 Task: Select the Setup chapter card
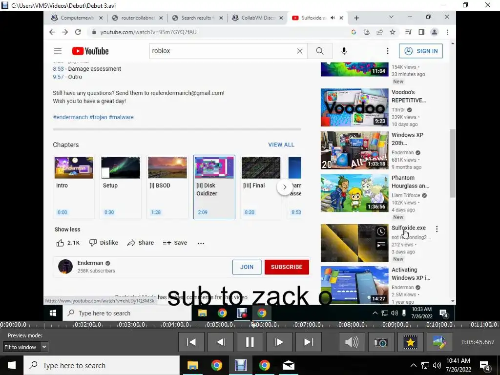(121, 187)
